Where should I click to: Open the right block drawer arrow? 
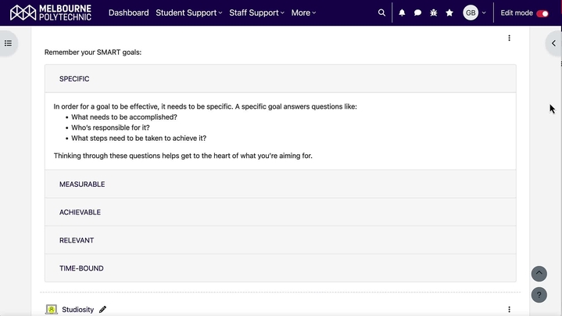(x=553, y=43)
